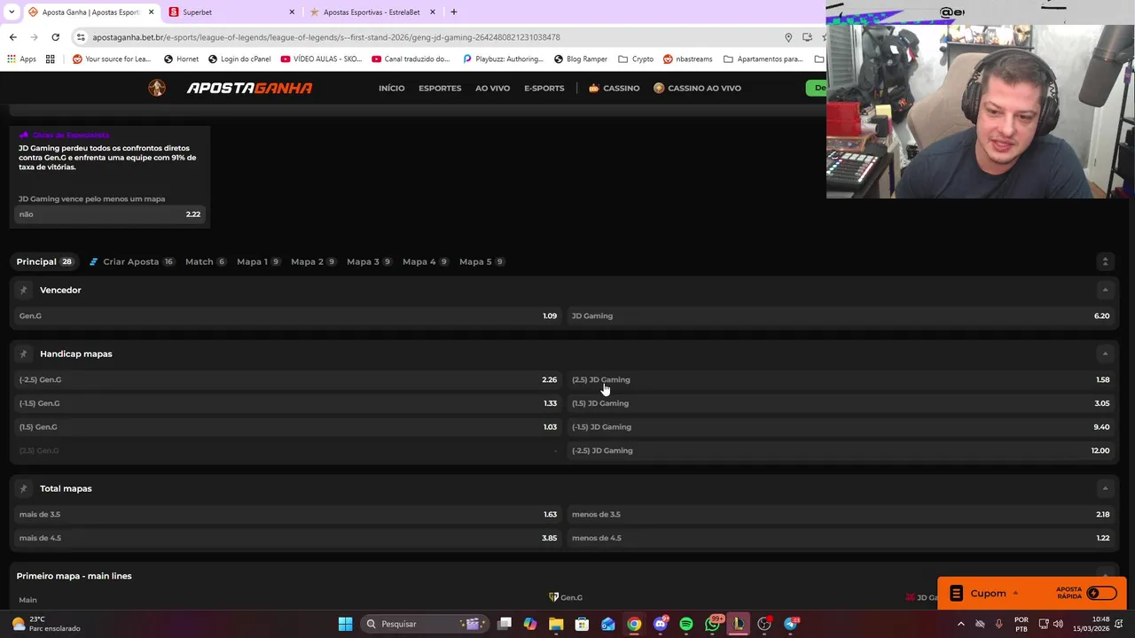
Task: Open Discord from taskbar
Action: click(x=661, y=624)
